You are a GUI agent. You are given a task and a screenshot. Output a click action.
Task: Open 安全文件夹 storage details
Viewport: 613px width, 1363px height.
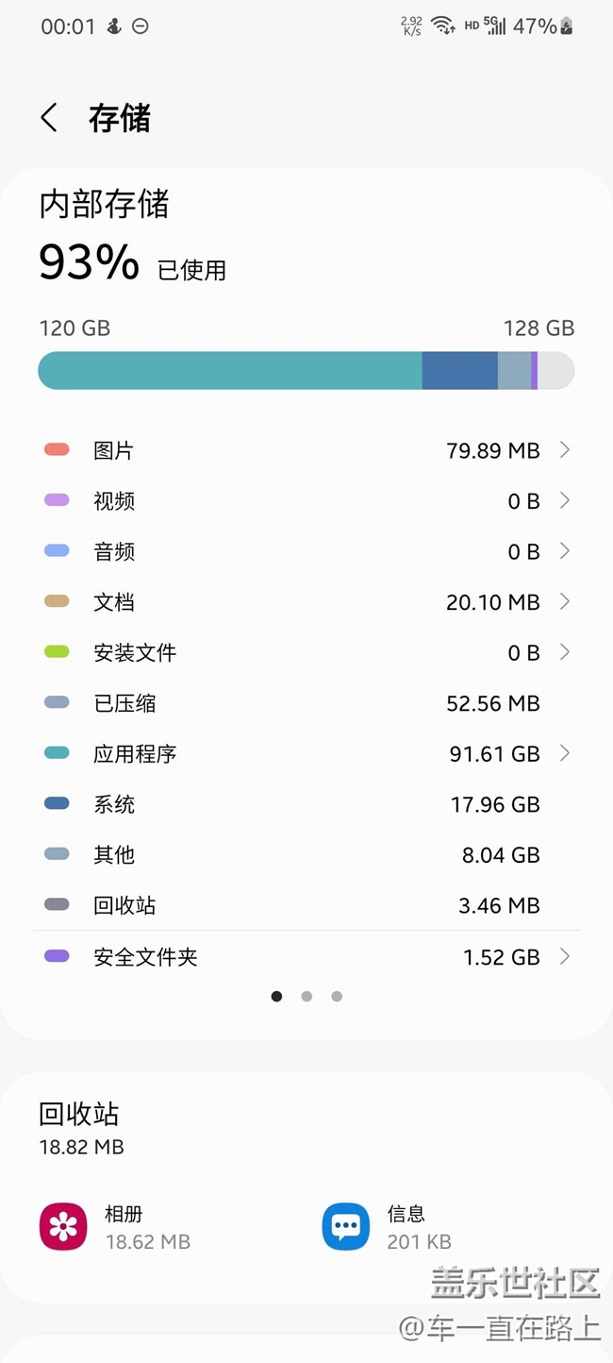pyautogui.click(x=306, y=957)
